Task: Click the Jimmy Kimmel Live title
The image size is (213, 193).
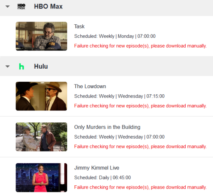Action: tap(97, 168)
